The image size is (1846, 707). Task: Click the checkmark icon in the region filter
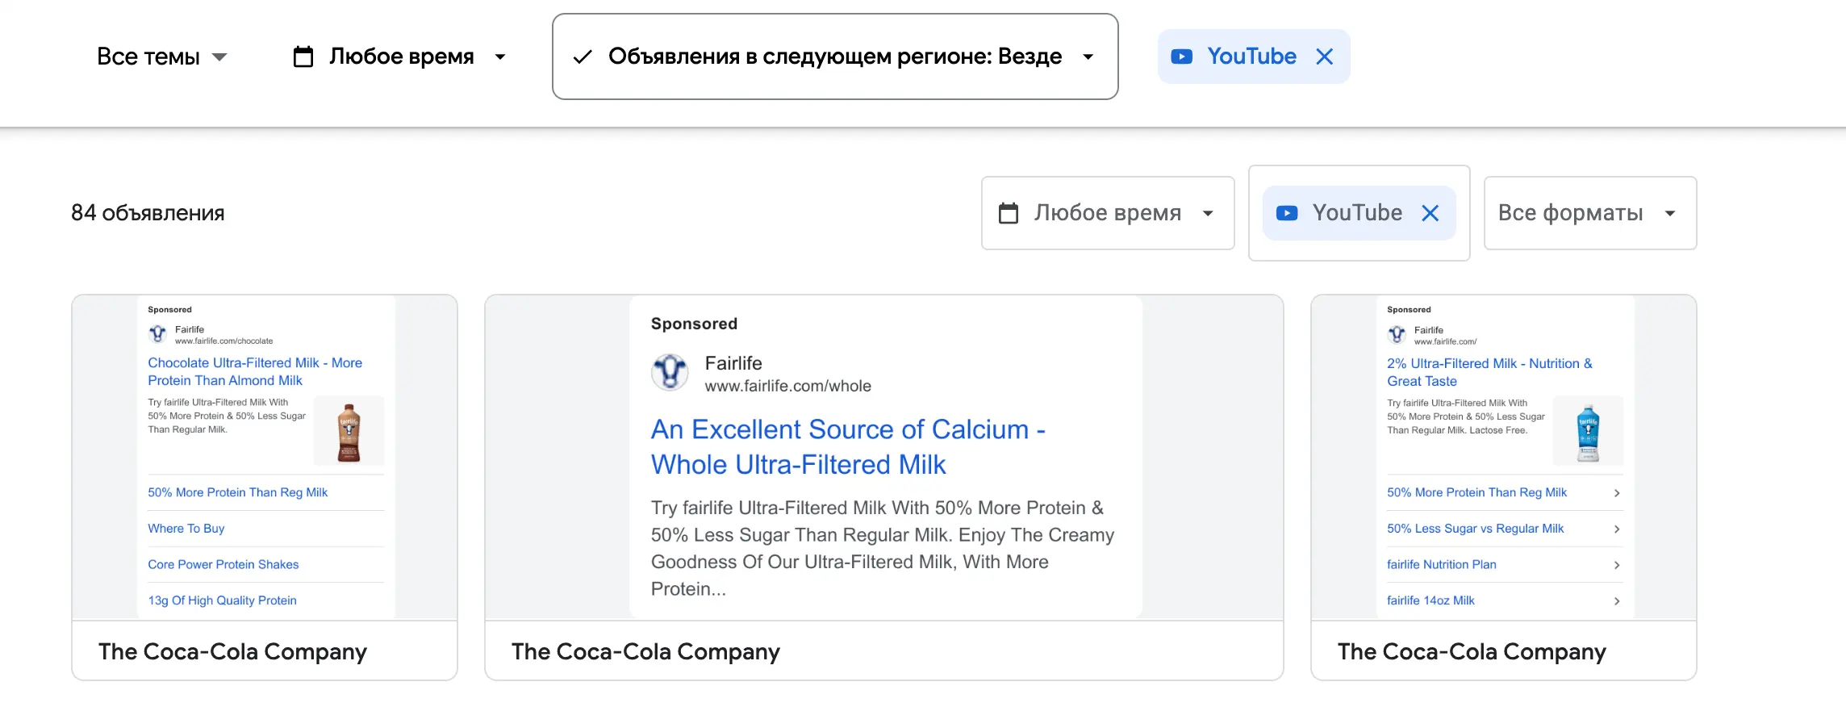tap(583, 56)
